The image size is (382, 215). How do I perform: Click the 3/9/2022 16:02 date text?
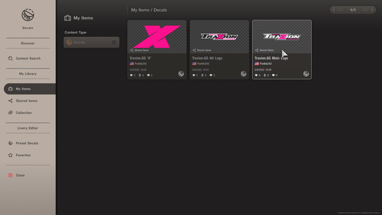(138, 70)
